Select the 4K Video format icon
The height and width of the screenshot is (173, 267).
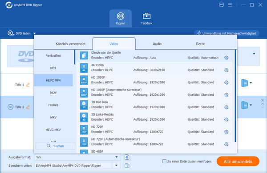pyautogui.click(x=84, y=68)
